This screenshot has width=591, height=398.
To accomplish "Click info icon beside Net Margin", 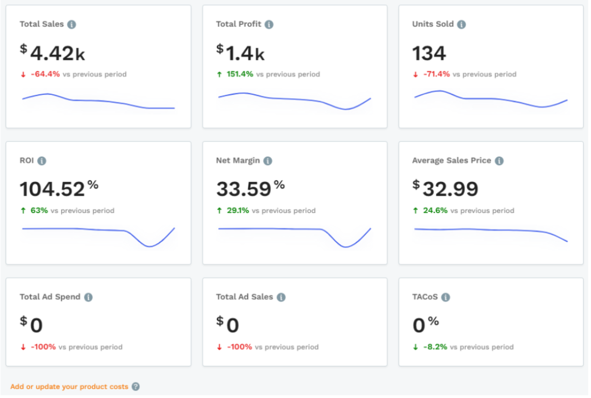I will 268,161.
